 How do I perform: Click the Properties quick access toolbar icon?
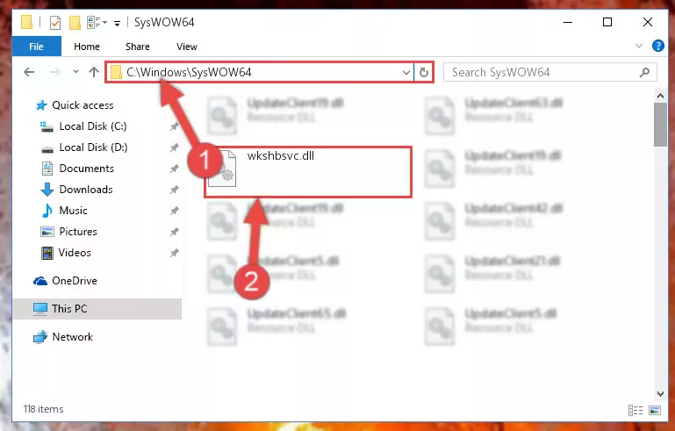(55, 23)
